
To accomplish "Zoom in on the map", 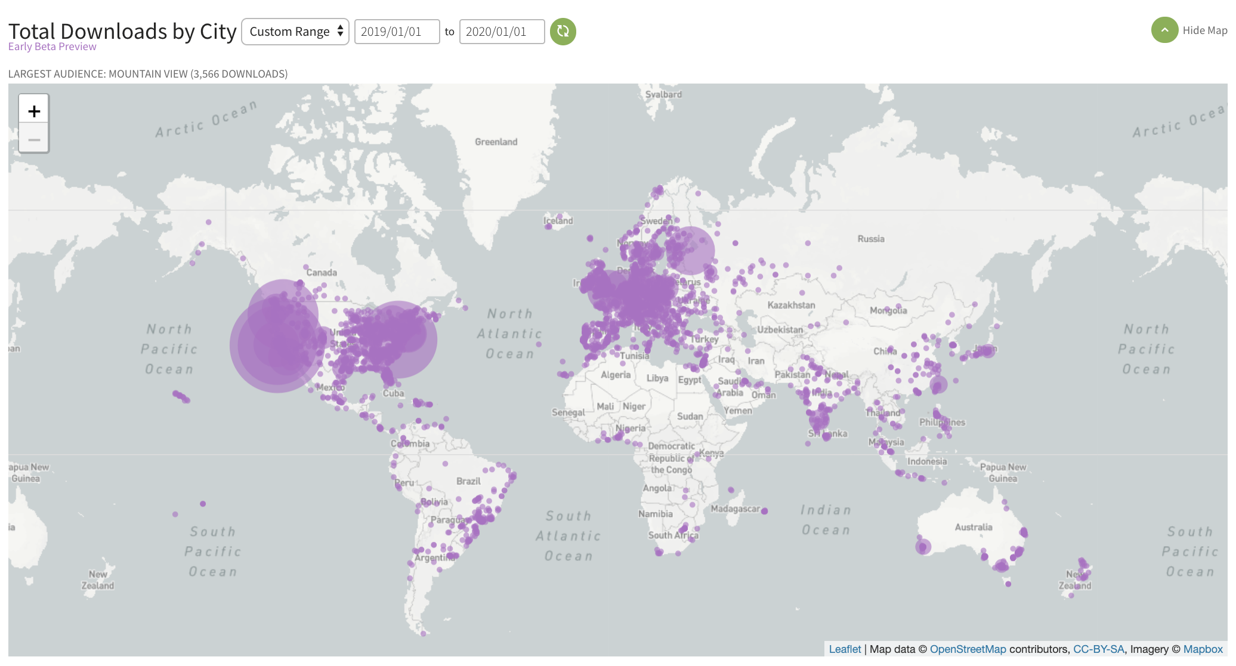I will click(x=34, y=110).
